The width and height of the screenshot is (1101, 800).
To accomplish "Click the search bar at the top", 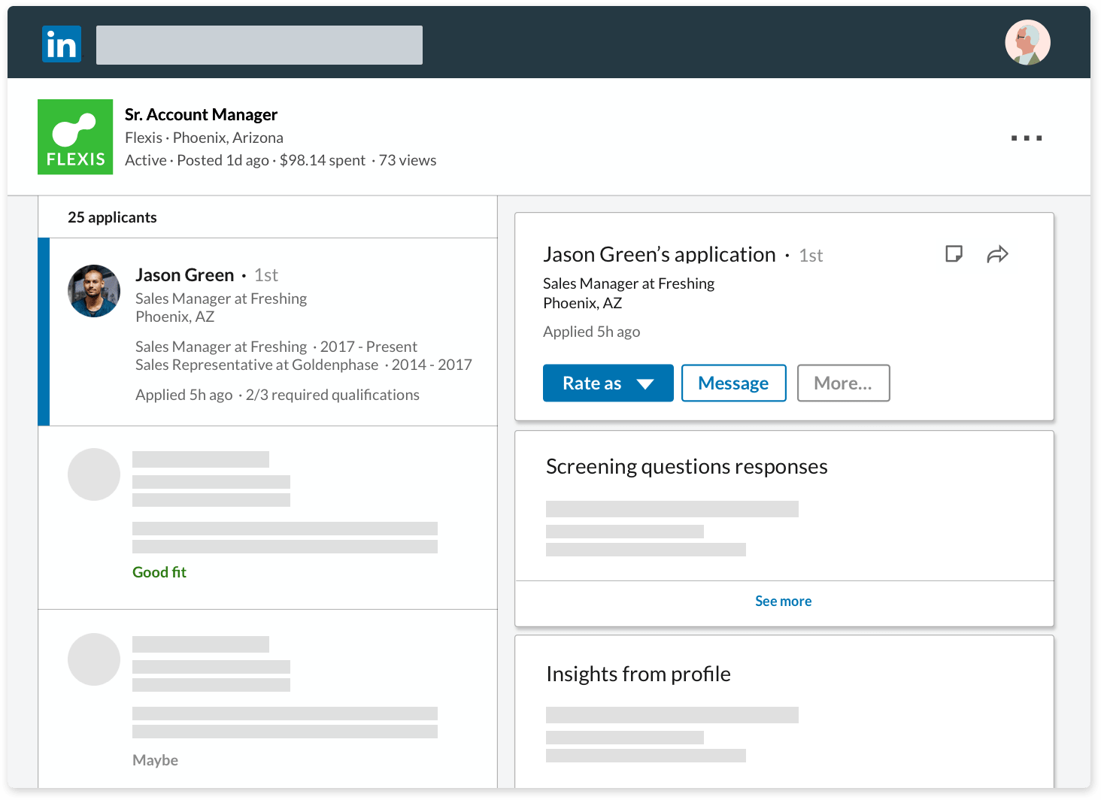I will pyautogui.click(x=259, y=44).
